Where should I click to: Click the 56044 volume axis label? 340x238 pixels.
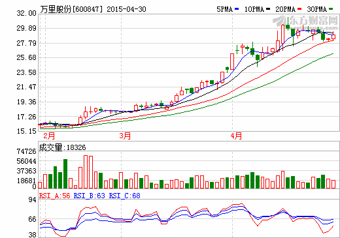(26, 161)
